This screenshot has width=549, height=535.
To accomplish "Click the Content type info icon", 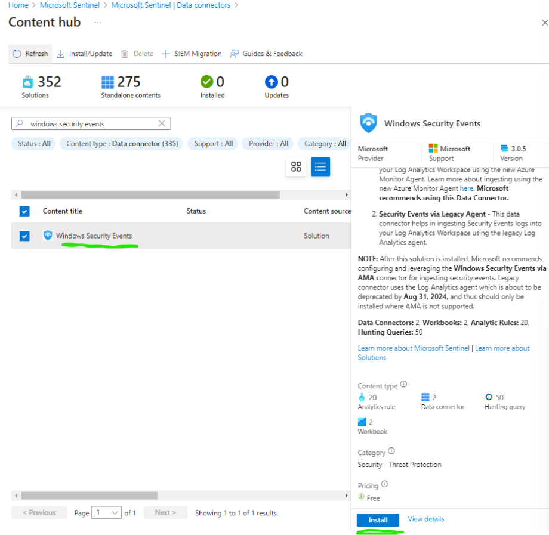I will tap(403, 384).
